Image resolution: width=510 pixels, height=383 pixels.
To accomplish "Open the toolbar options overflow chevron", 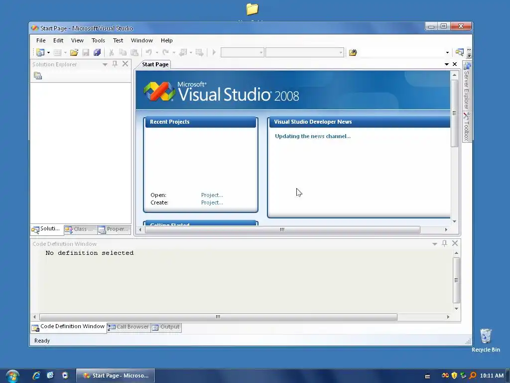I will pyautogui.click(x=469, y=52).
